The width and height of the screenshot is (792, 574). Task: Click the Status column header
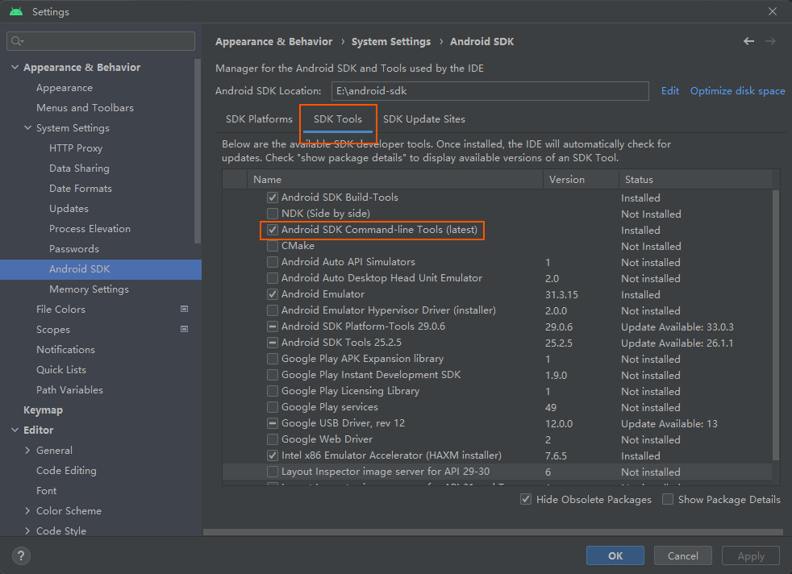(695, 180)
